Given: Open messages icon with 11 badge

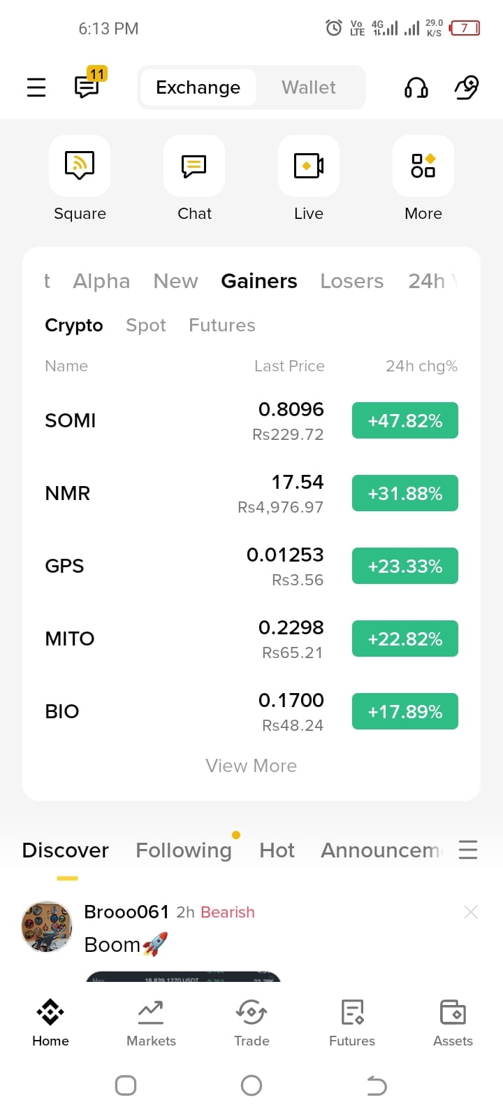Looking at the screenshot, I should (89, 85).
